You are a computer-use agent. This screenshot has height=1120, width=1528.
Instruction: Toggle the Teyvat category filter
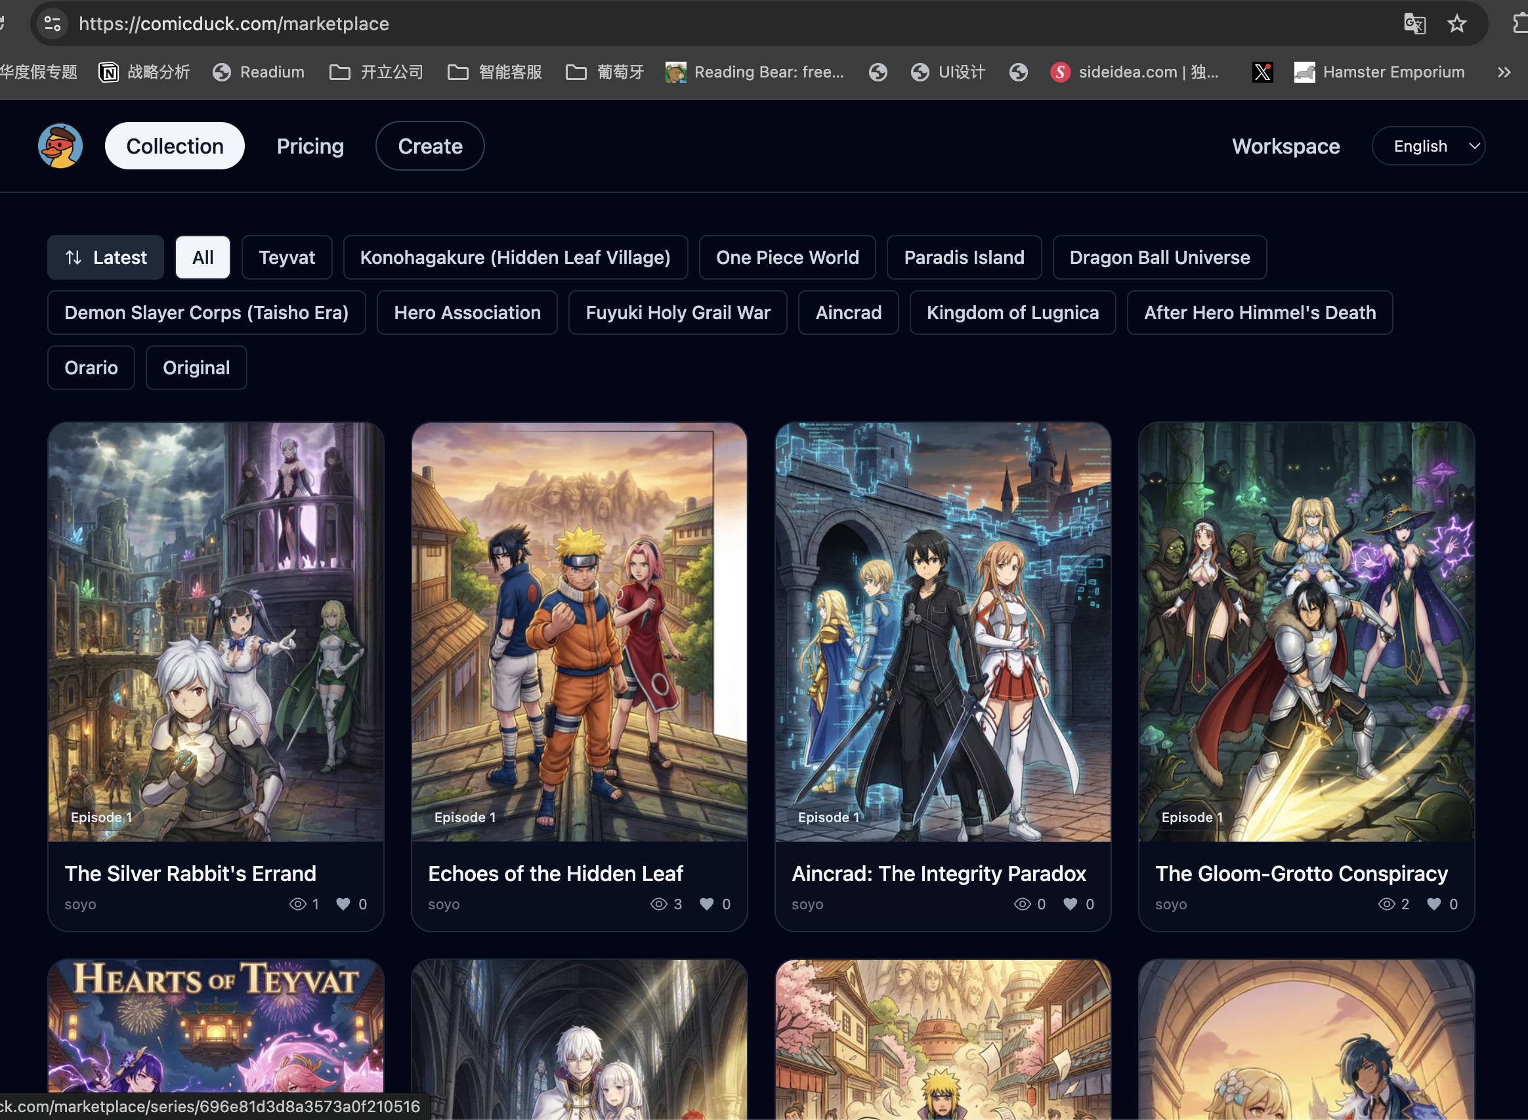[287, 257]
